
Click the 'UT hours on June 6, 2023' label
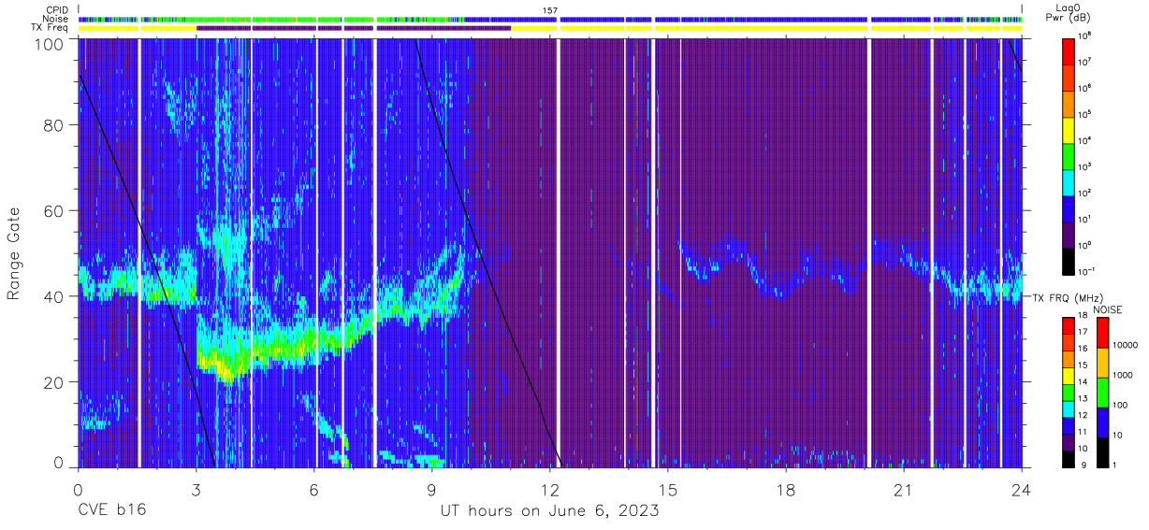coord(549,511)
